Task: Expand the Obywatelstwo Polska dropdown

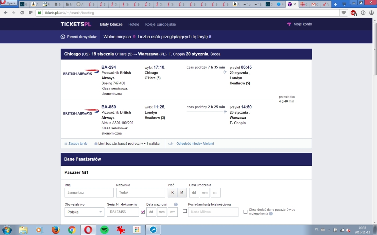Action: point(84,212)
